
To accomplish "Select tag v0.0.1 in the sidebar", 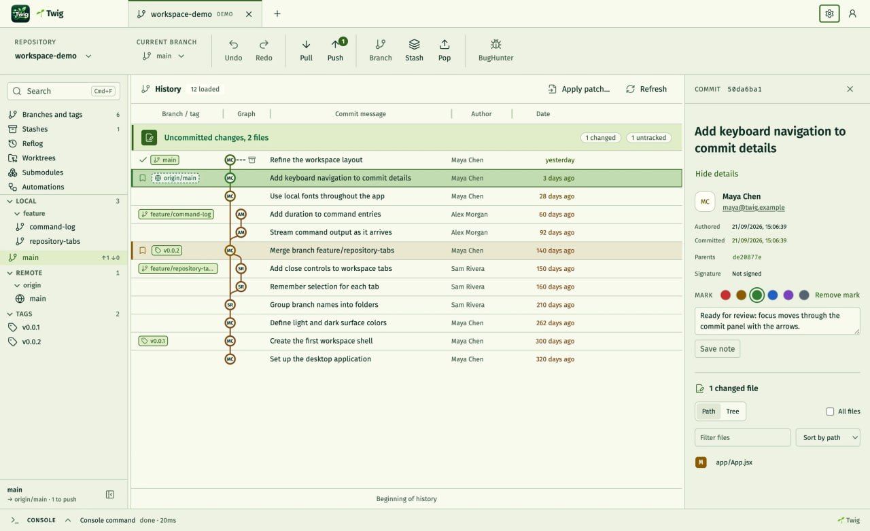I will [64, 327].
